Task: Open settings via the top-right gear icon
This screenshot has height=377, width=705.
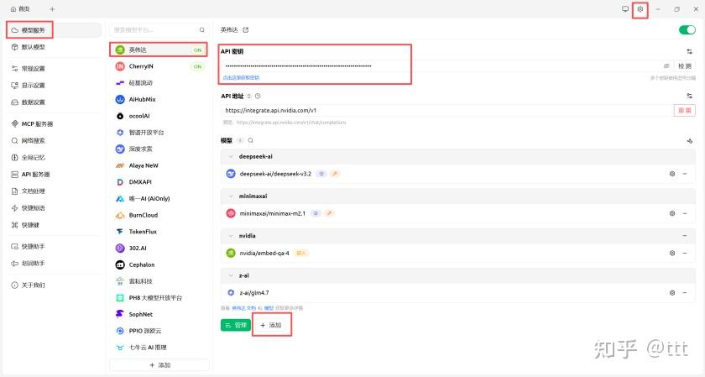Action: [x=640, y=9]
